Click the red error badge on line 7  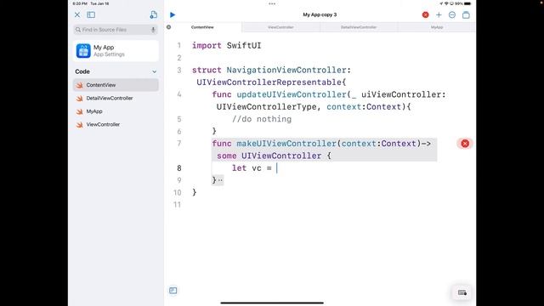(x=465, y=144)
